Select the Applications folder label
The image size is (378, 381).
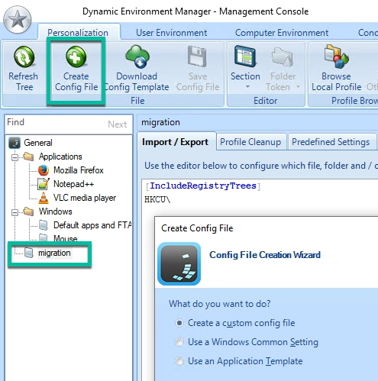coord(60,157)
